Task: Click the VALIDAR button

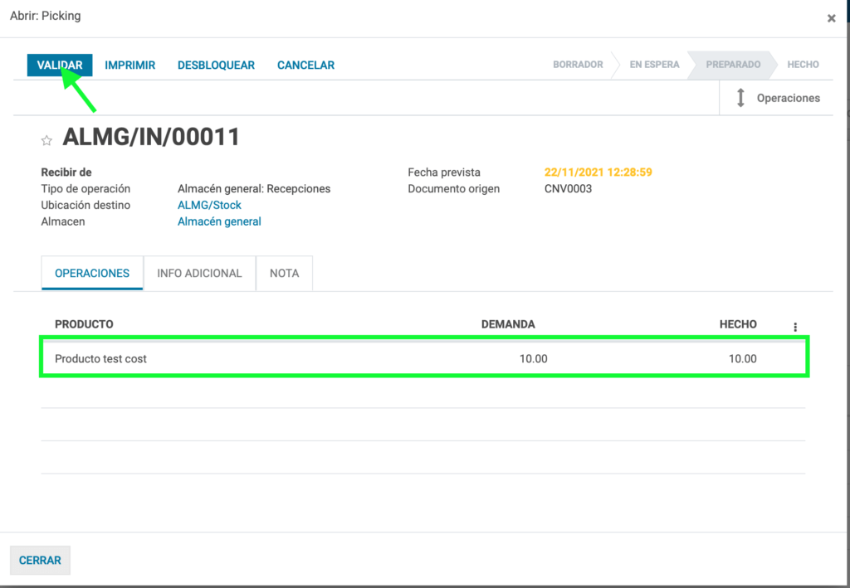Action: pyautogui.click(x=60, y=65)
